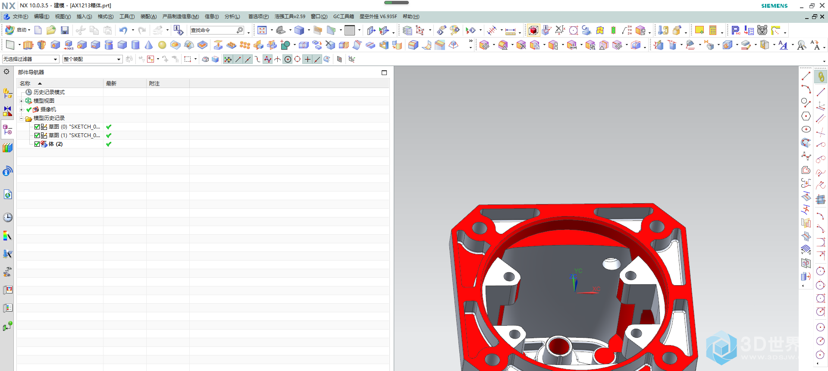
Task: Open the 整个装配 selection scope dropdown
Action: click(x=92, y=59)
